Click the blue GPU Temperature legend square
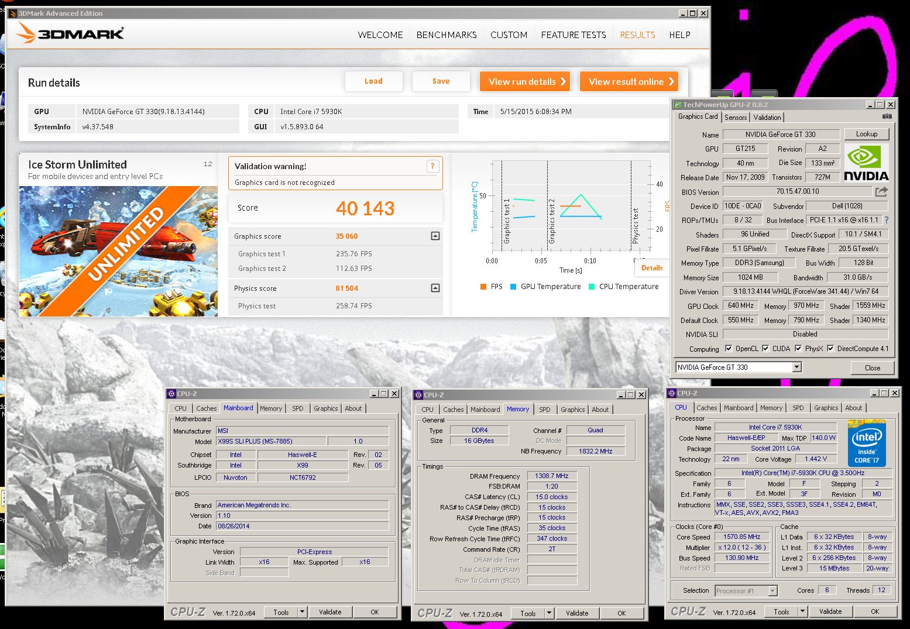 pyautogui.click(x=513, y=287)
